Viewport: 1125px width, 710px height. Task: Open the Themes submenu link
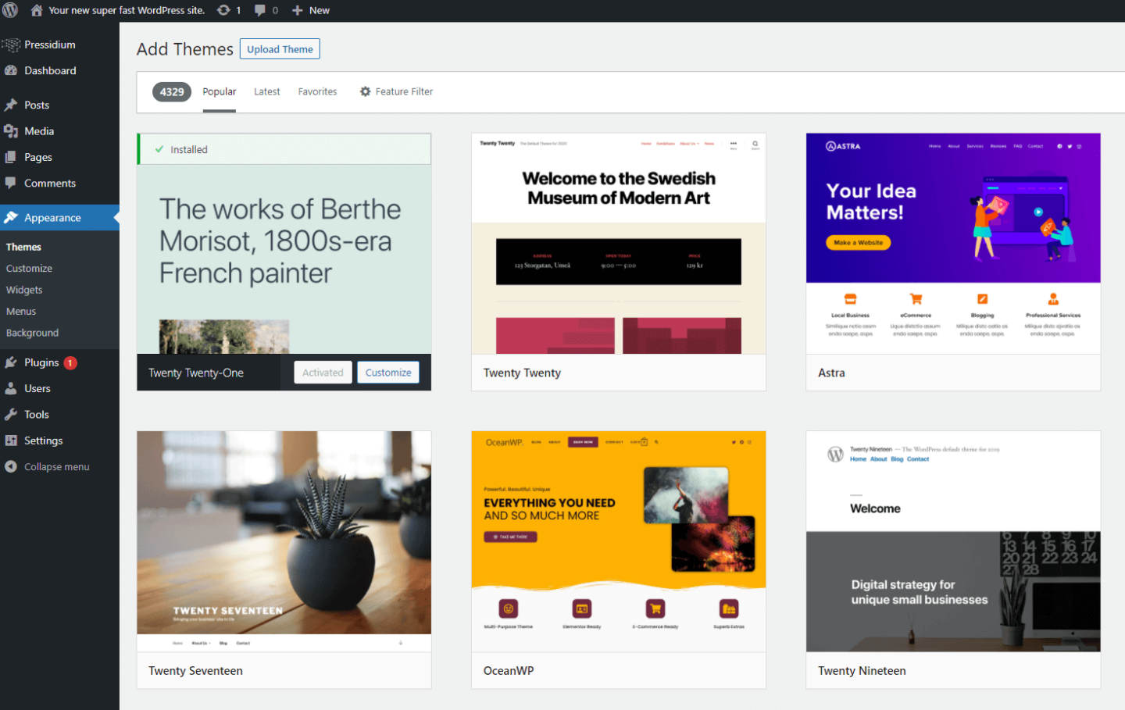click(23, 247)
